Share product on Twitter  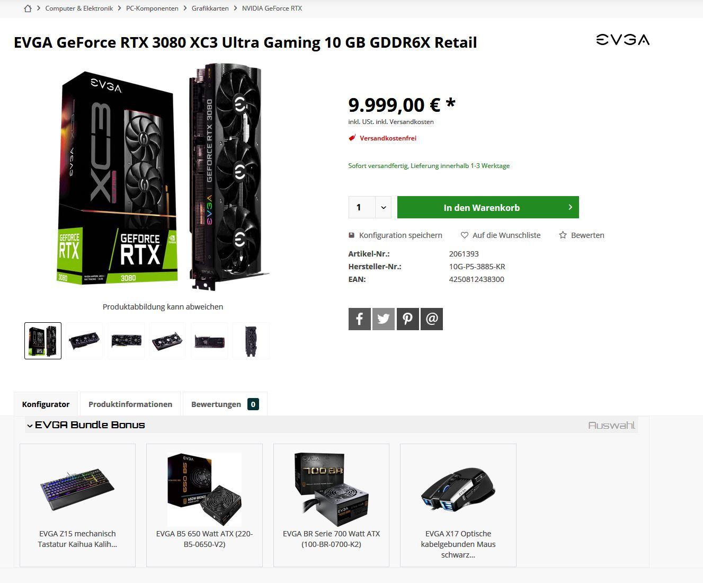pyautogui.click(x=384, y=319)
